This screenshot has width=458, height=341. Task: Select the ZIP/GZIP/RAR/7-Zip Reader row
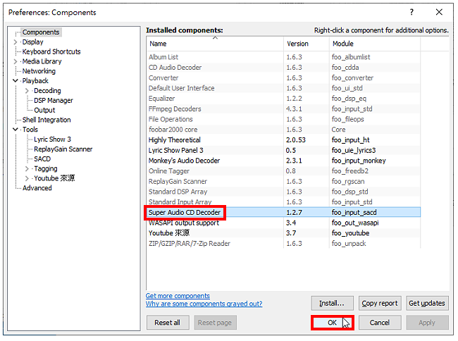click(x=283, y=244)
